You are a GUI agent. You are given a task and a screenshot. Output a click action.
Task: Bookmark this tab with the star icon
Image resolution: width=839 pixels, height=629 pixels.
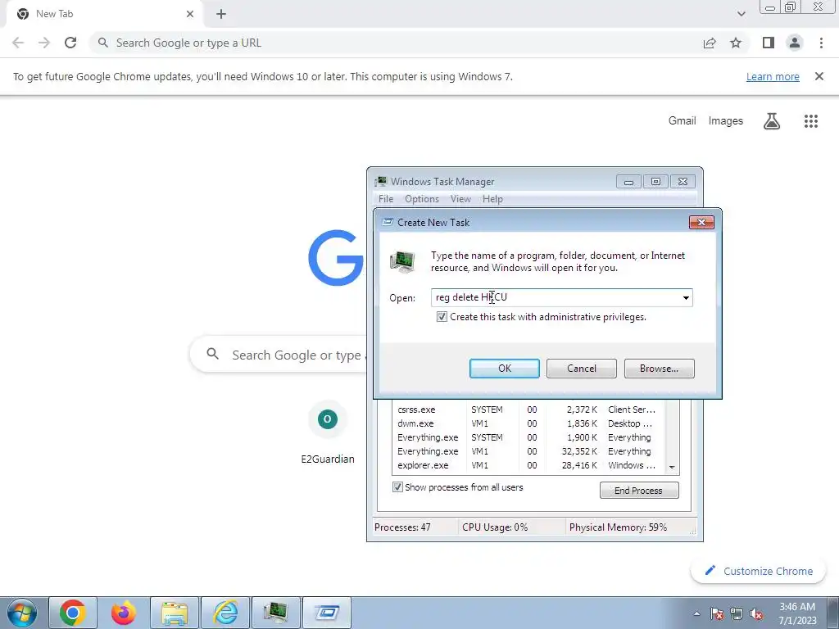click(736, 43)
